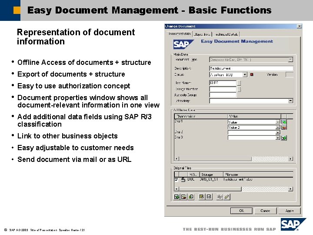This screenshot has height=235, width=313.
Task: Click left arrow of Original Files scrollbar
Action: [x=176, y=188]
